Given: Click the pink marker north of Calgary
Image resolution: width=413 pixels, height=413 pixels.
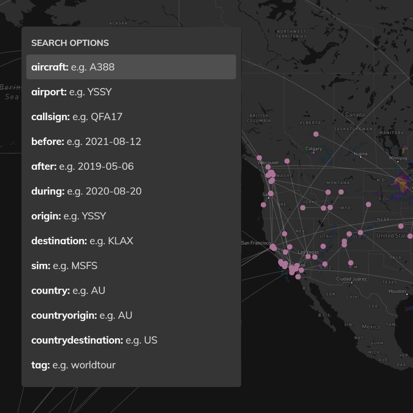Looking at the screenshot, I should pyautogui.click(x=316, y=134).
